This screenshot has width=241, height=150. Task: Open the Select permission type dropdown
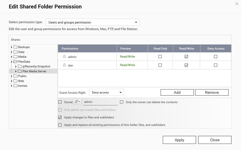pos(92,22)
